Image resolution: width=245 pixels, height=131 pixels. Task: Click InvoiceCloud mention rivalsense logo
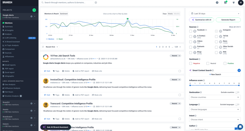(x=46, y=81)
